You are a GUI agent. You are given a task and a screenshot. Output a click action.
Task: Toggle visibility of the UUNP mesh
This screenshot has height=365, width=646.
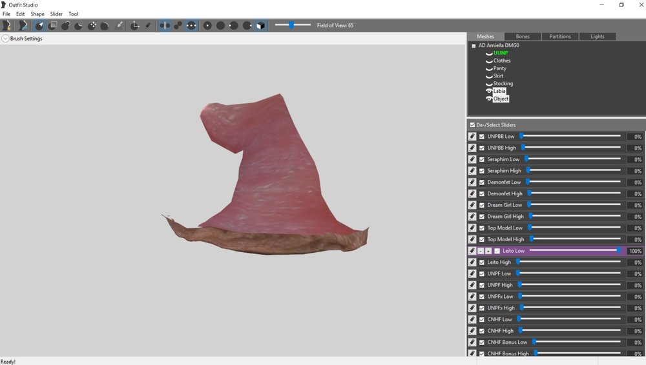coord(489,53)
